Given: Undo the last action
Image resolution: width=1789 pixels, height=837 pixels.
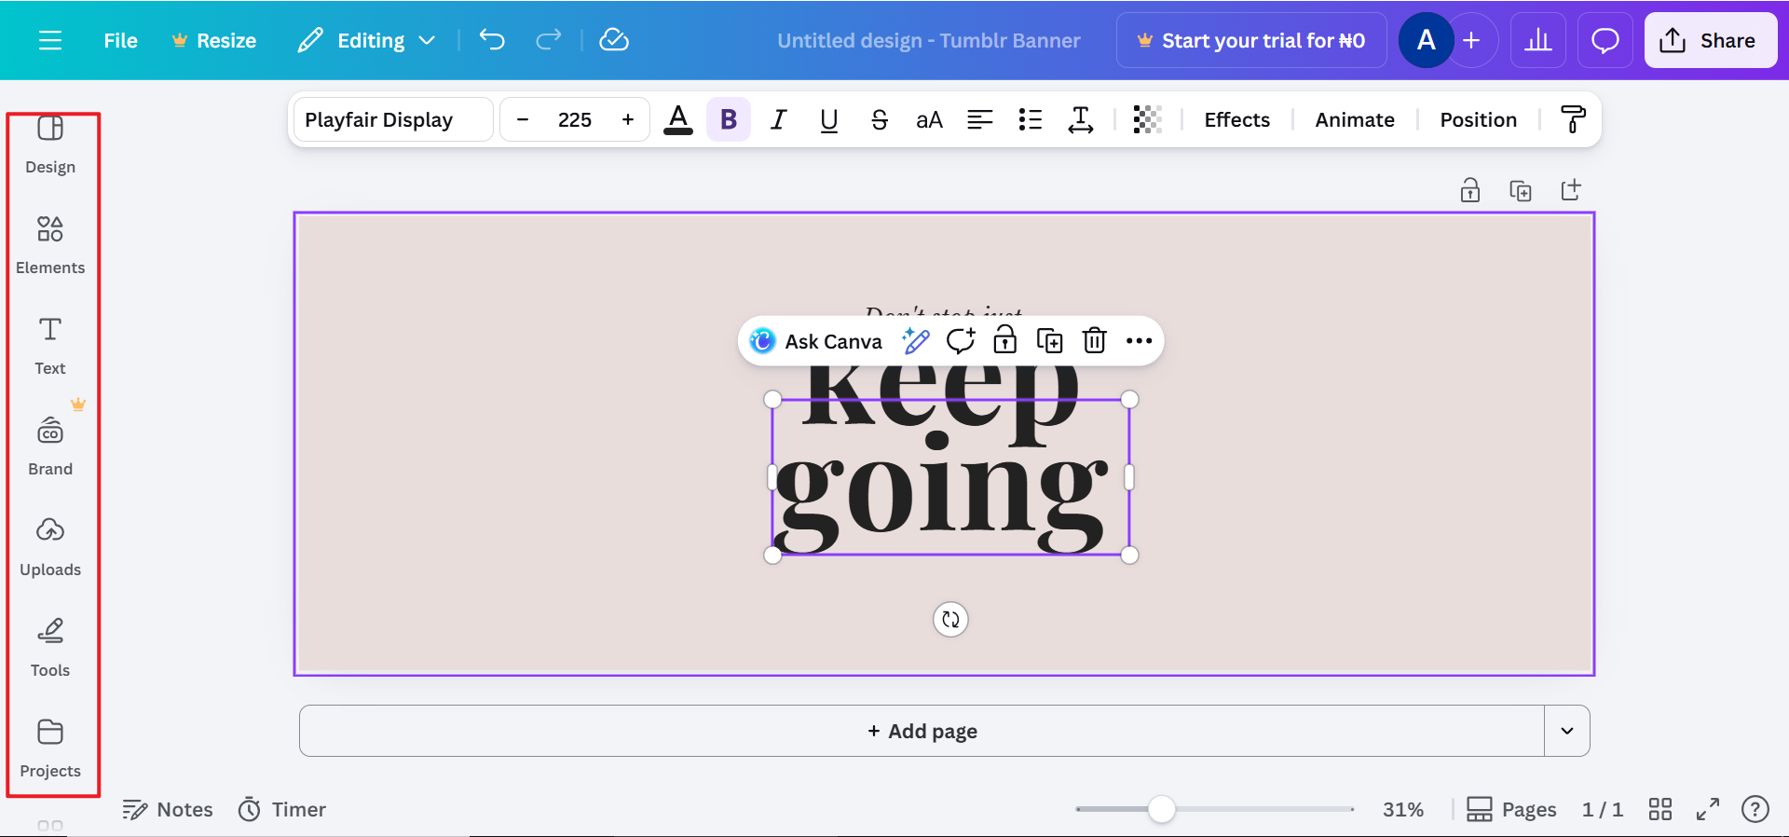Looking at the screenshot, I should pos(492,40).
